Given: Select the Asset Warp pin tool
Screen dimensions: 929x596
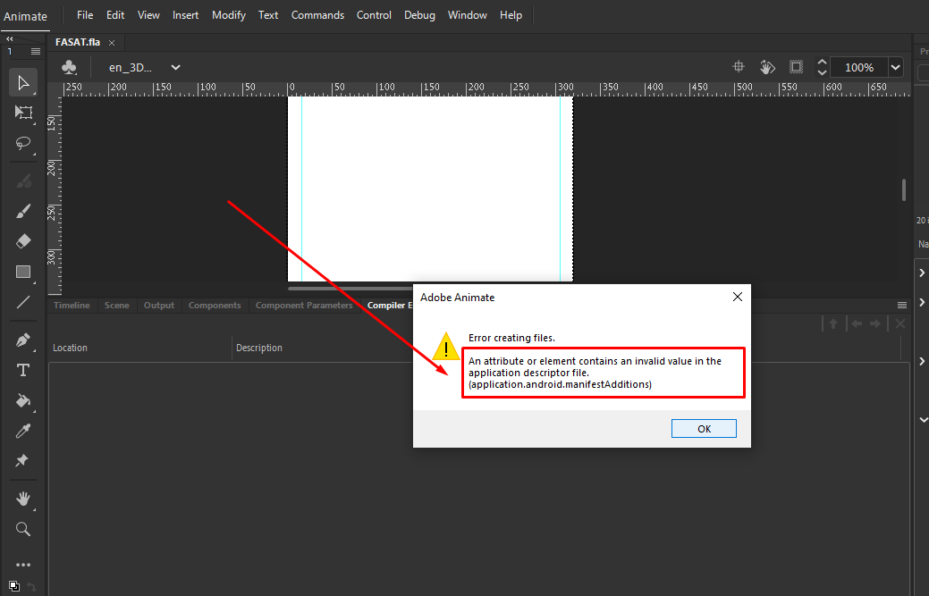Looking at the screenshot, I should (23, 460).
